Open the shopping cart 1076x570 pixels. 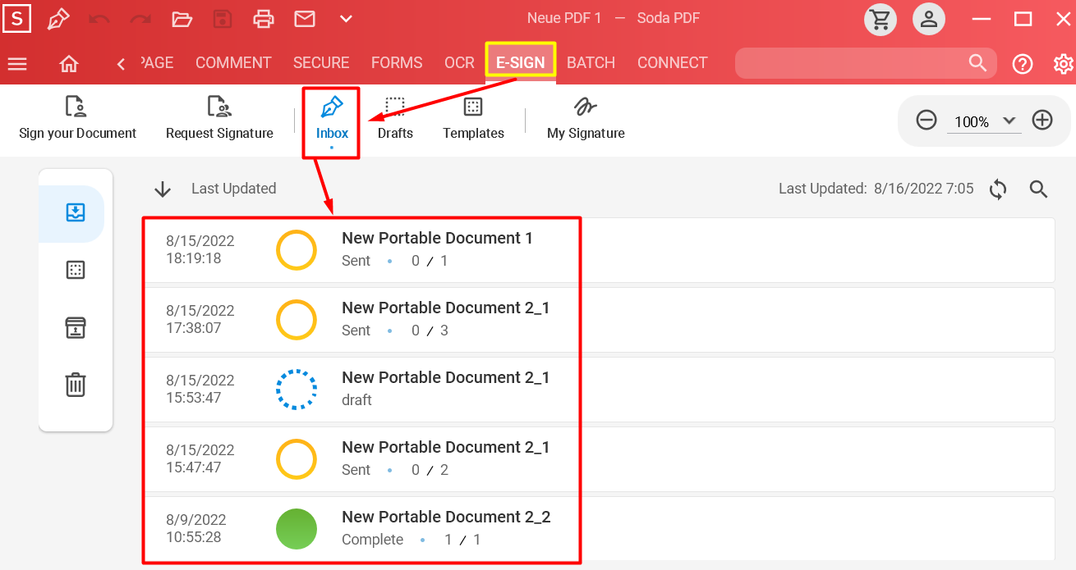(x=881, y=19)
